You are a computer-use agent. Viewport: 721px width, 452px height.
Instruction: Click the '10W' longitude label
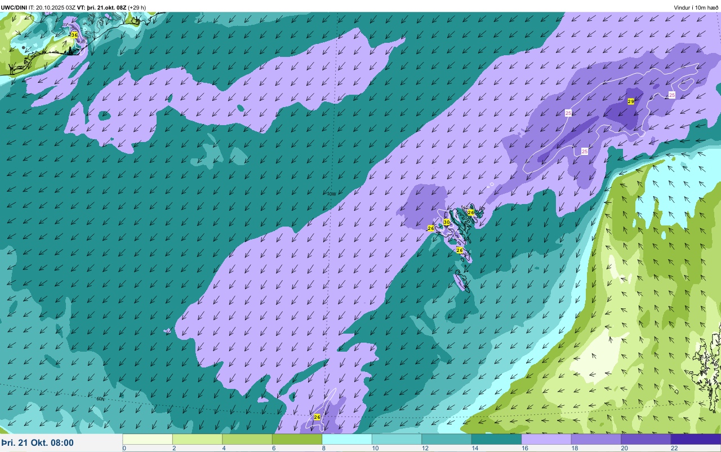coord(331,194)
